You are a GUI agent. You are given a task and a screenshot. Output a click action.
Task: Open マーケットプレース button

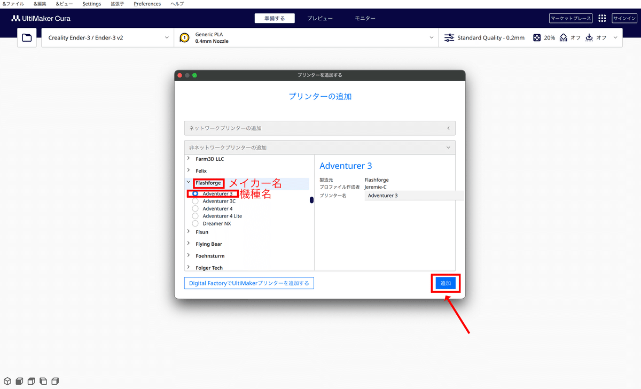571,18
